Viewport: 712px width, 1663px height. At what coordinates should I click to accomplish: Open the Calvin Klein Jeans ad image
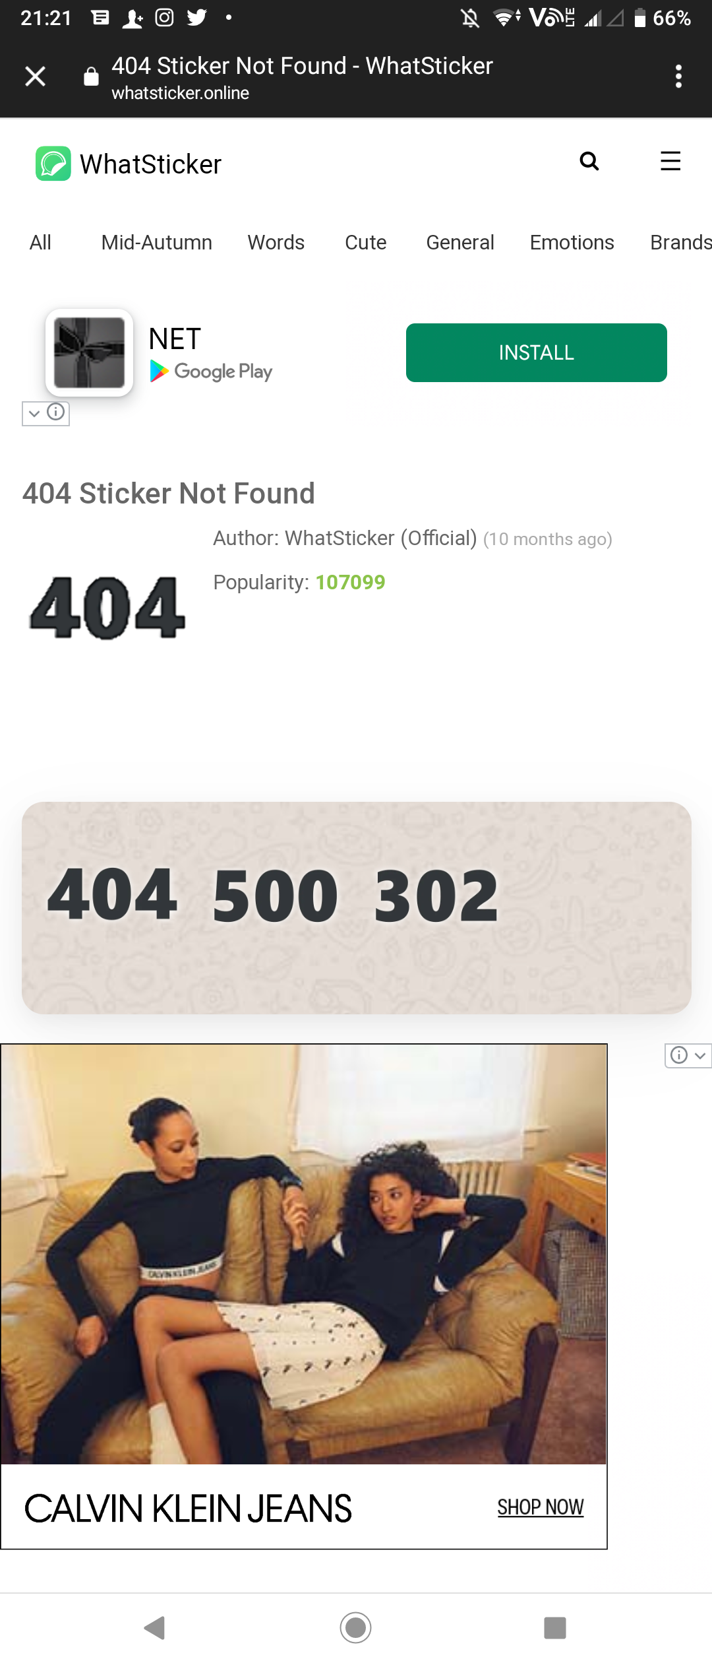[303, 1254]
